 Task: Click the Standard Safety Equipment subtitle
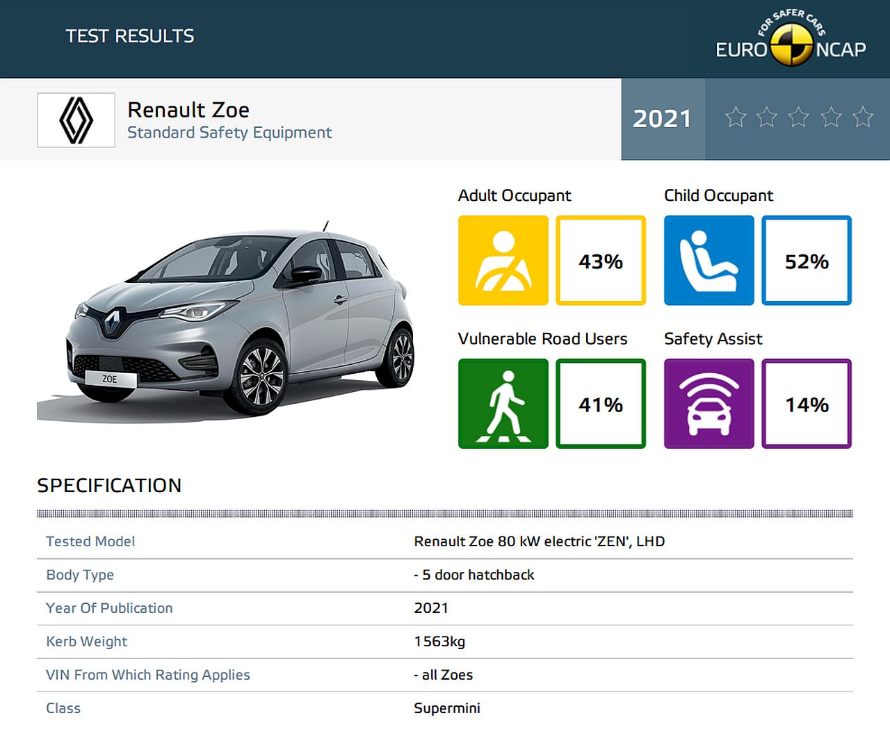pos(229,133)
